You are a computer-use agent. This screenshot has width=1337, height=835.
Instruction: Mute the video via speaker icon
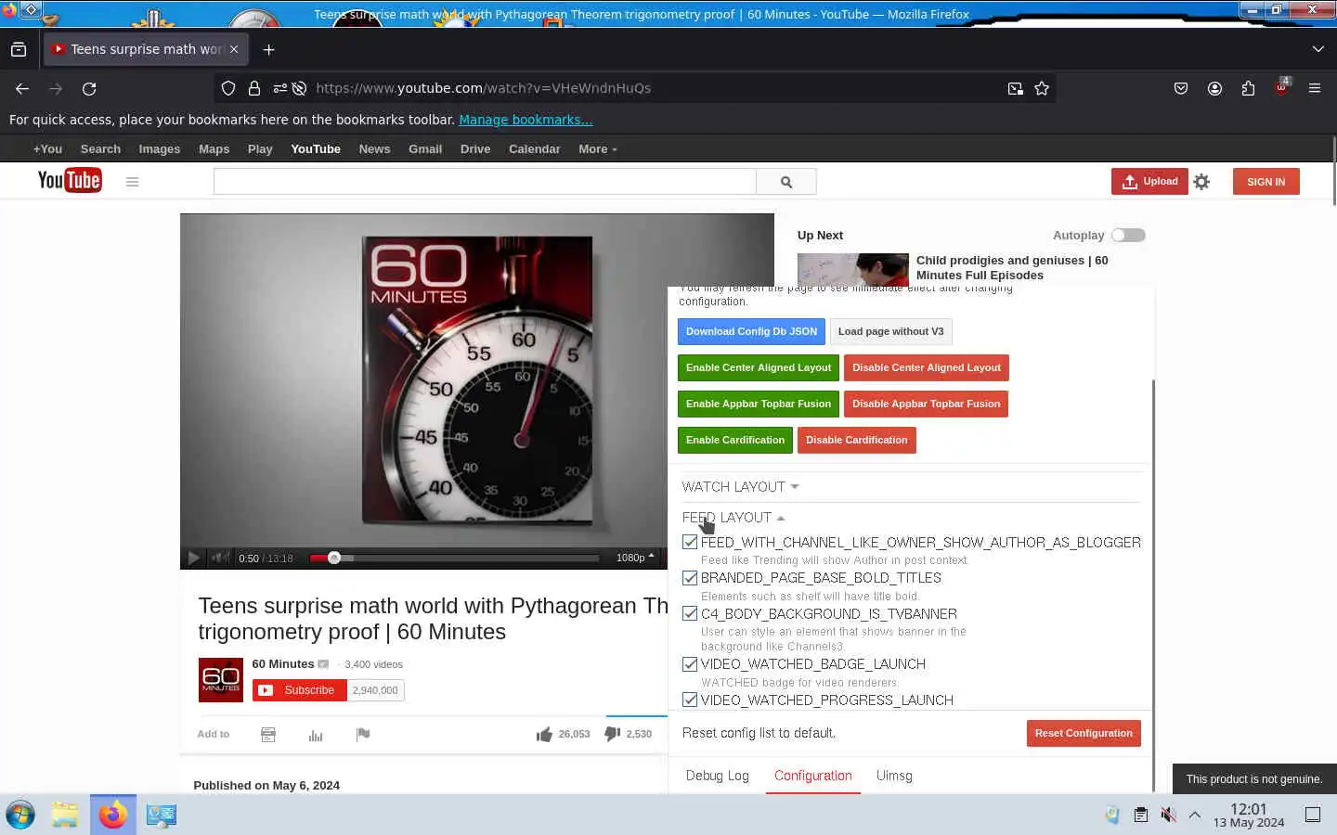[220, 558]
